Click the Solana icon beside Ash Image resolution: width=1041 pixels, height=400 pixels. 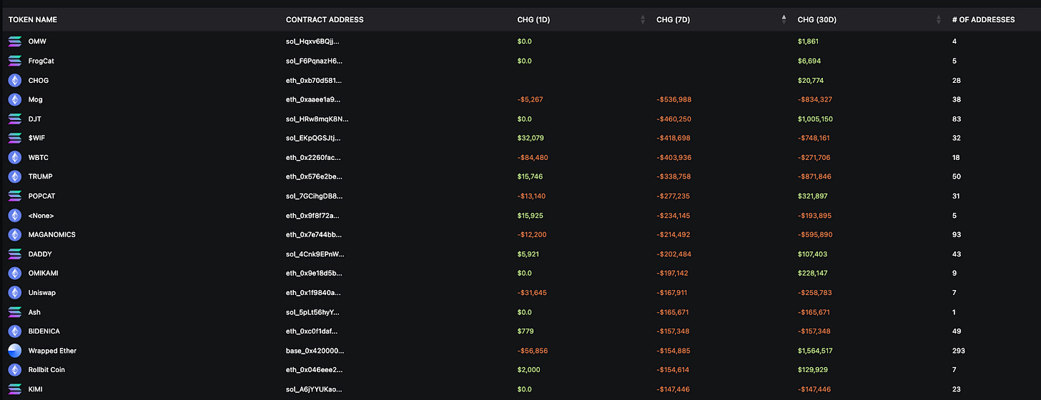pyautogui.click(x=15, y=311)
